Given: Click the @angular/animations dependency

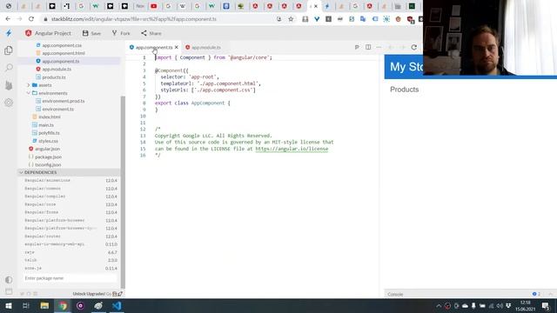Looking at the screenshot, I should click(47, 180).
